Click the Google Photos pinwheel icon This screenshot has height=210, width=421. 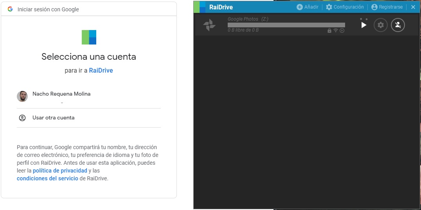209,25
